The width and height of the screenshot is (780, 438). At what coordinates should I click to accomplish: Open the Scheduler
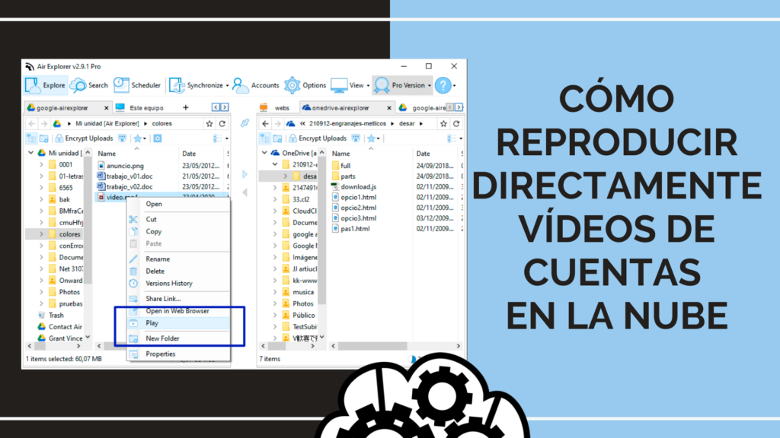click(x=137, y=85)
